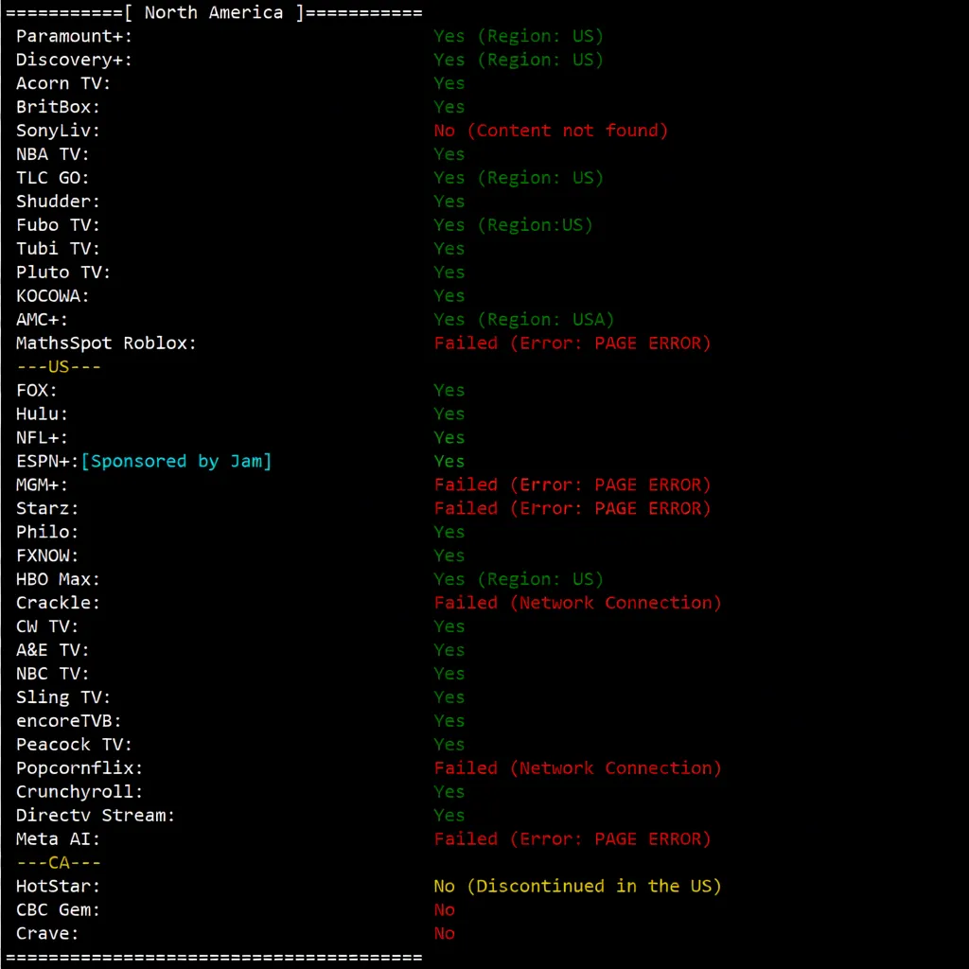Screen dimensions: 969x969
Task: Click the 'NFL+:' label
Action: [x=42, y=437]
